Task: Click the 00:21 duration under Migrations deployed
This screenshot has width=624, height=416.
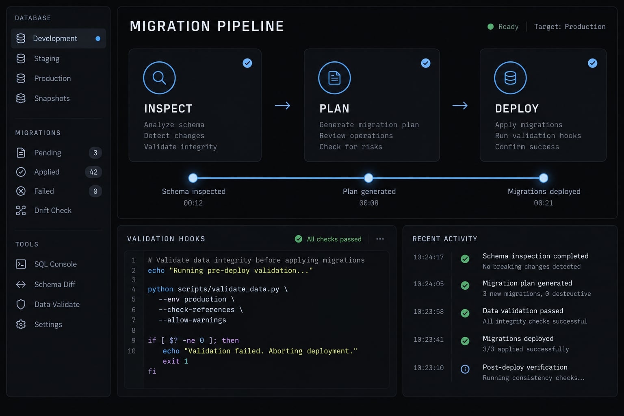Action: coord(544,203)
